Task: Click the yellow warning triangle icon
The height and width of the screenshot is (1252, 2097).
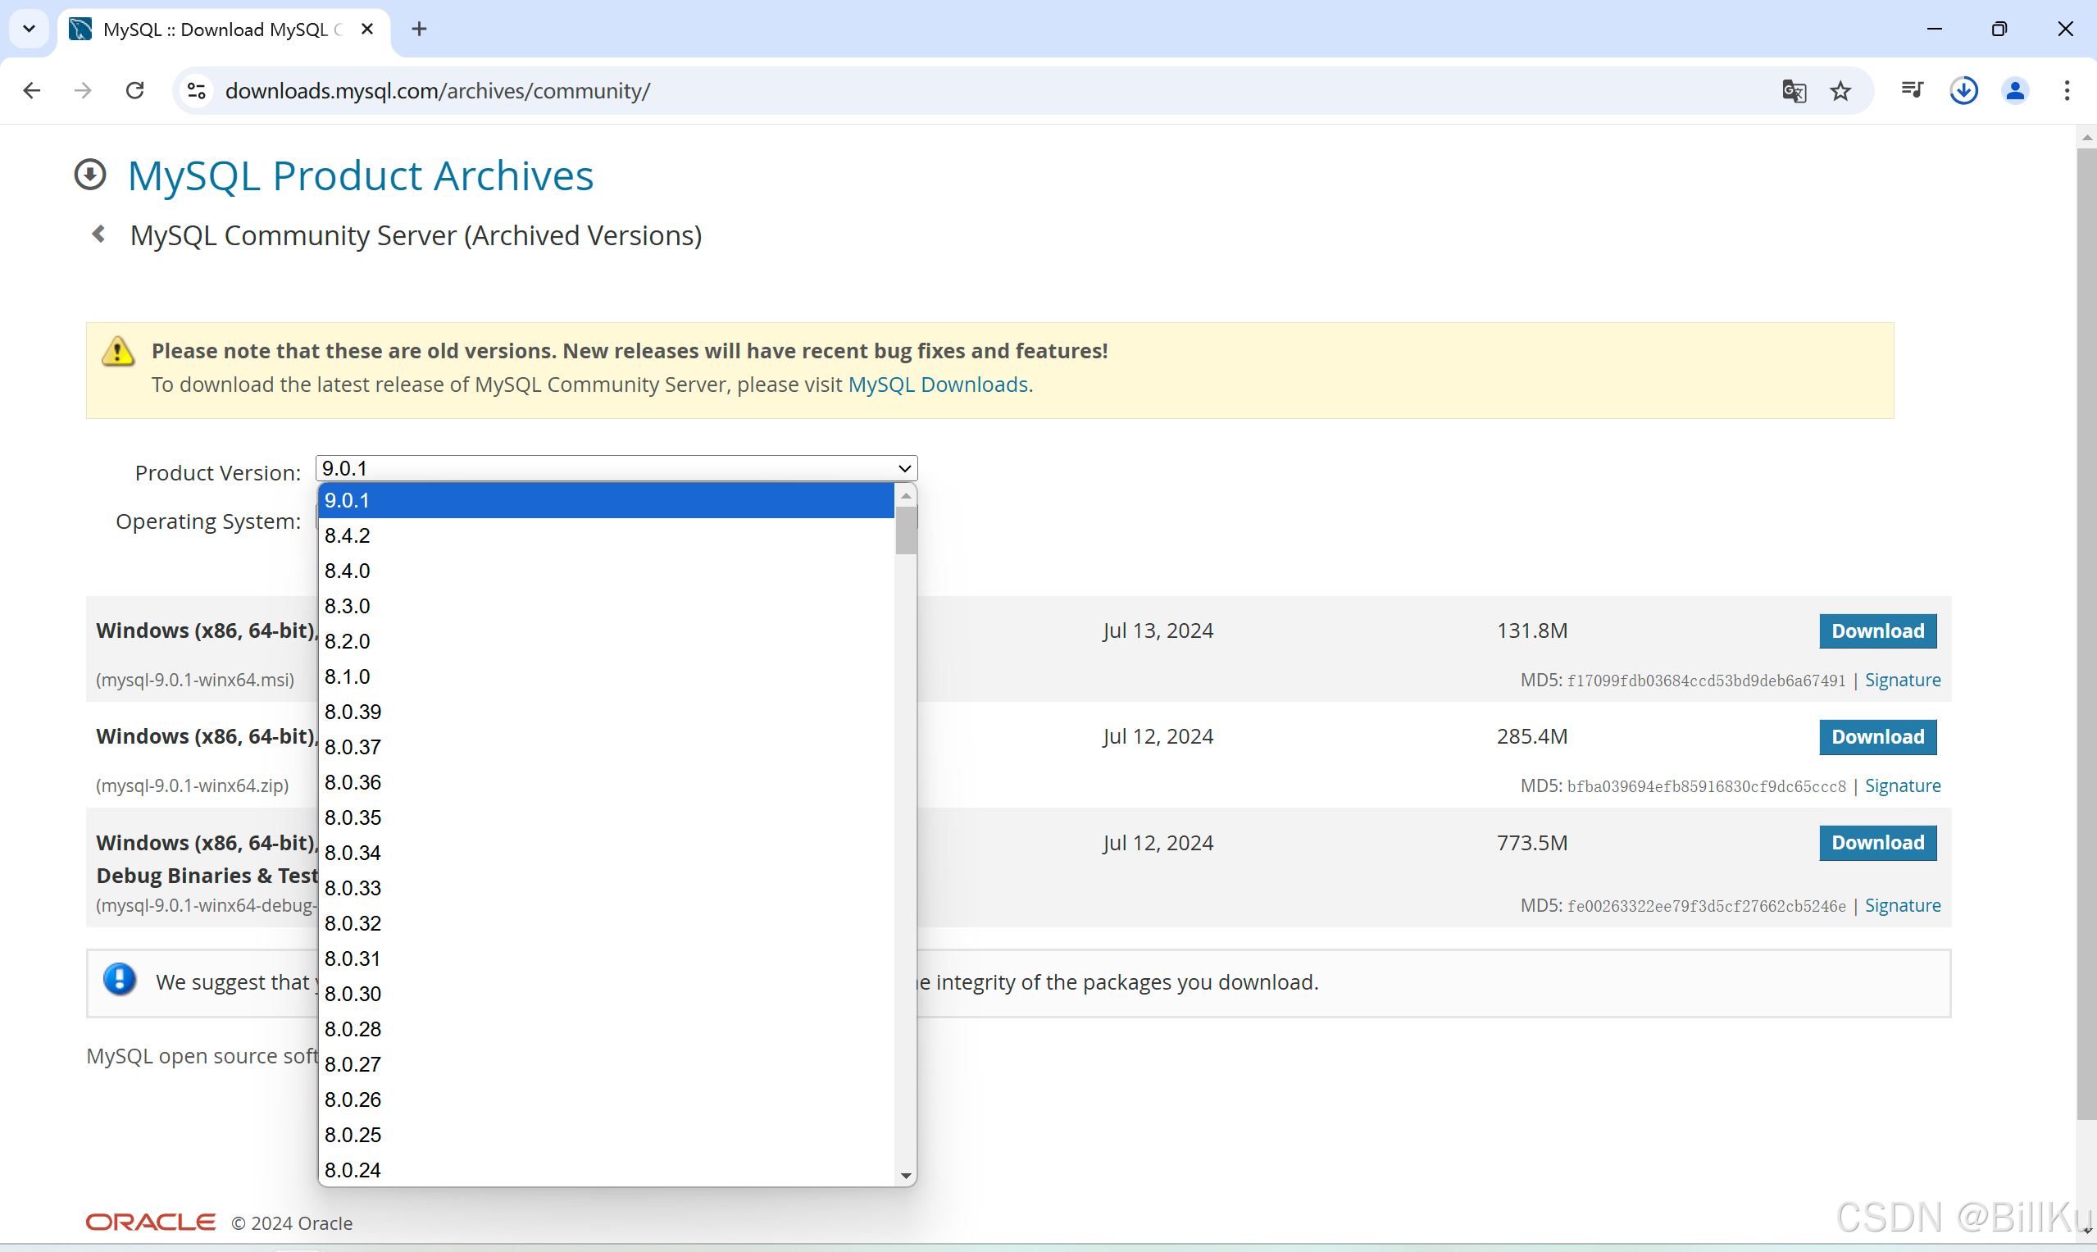Action: pos(118,351)
